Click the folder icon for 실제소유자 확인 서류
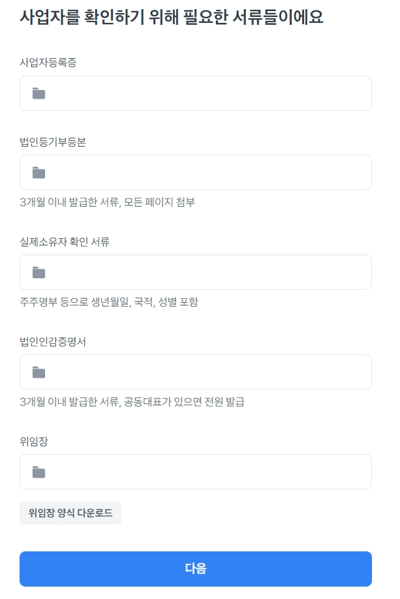400x599 pixels. [39, 273]
